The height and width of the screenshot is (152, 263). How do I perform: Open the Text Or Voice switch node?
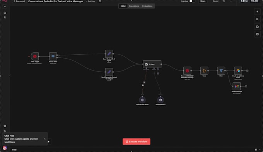53,56
